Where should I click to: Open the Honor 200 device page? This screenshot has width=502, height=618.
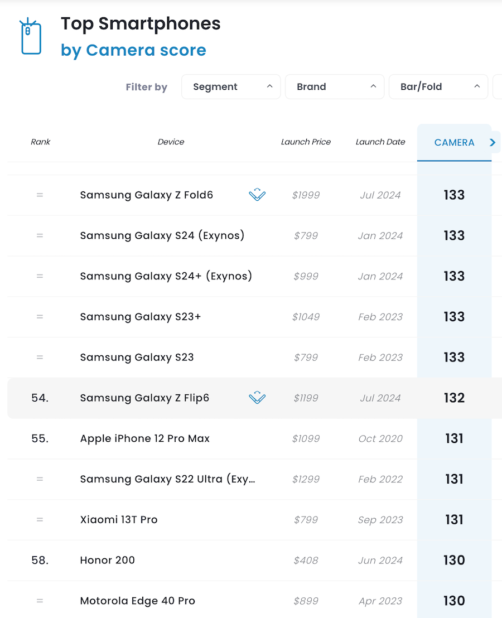tap(108, 560)
